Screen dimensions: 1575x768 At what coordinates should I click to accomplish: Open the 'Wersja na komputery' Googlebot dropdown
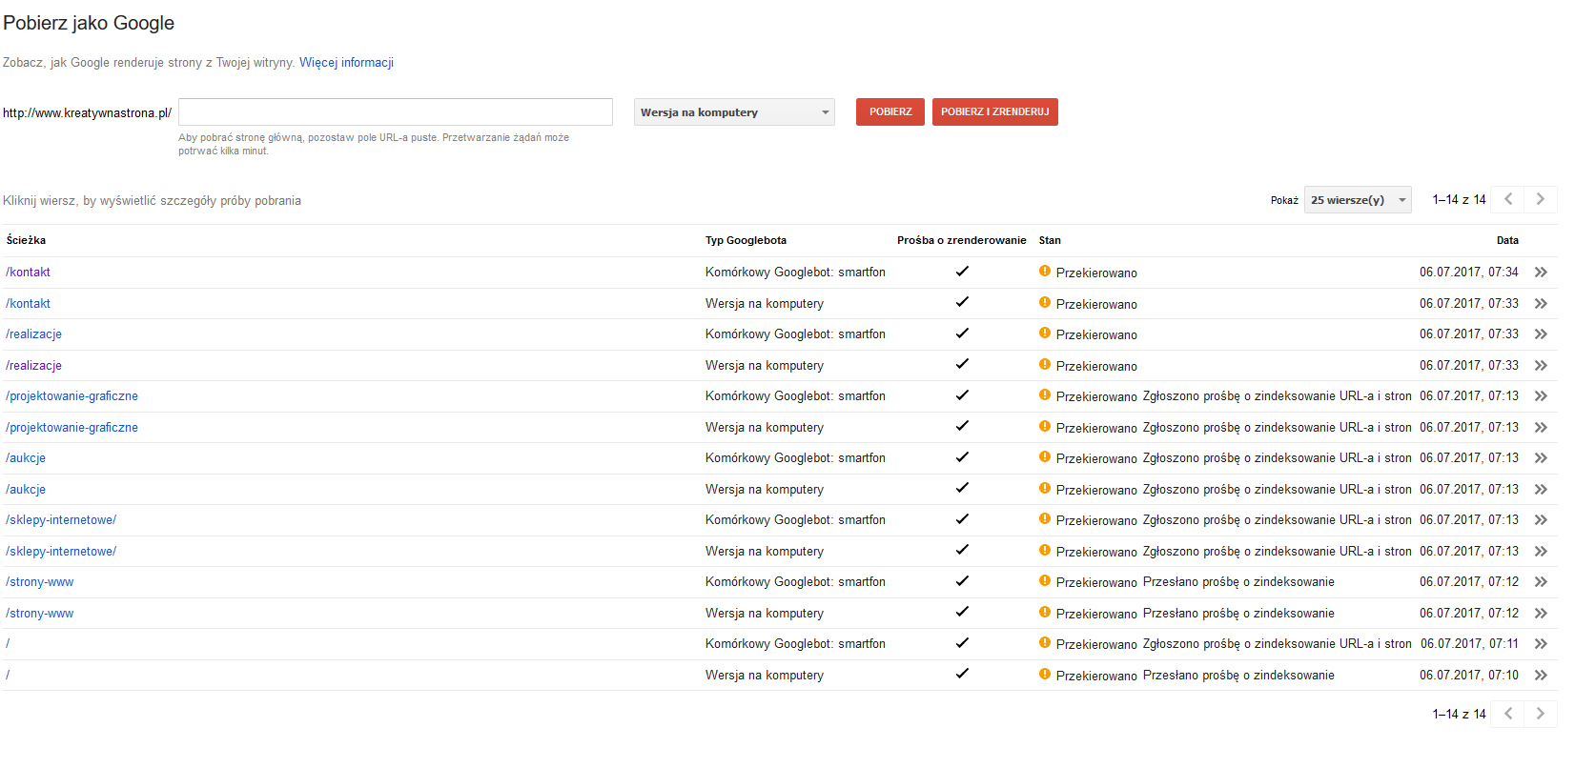[x=734, y=112]
